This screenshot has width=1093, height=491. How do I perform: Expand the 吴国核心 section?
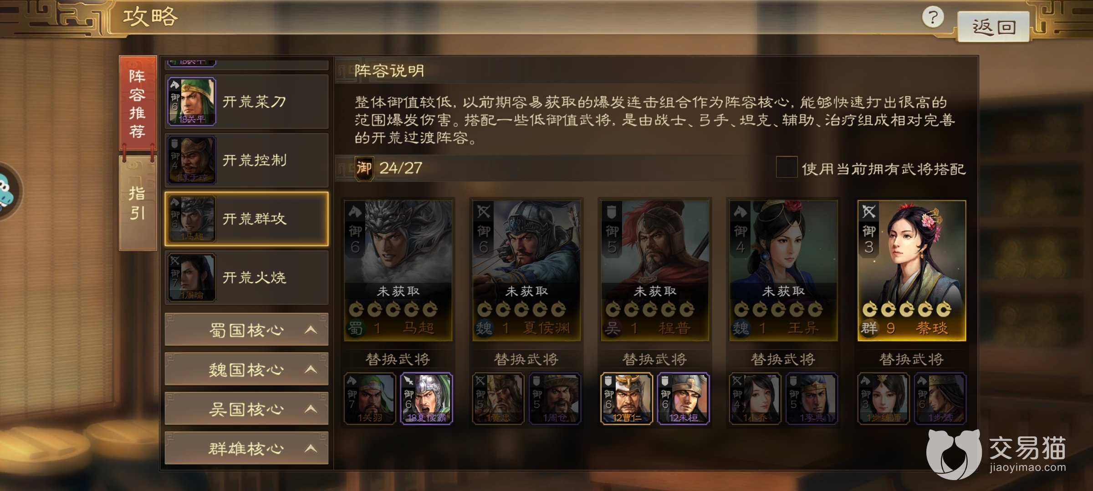pyautogui.click(x=246, y=409)
